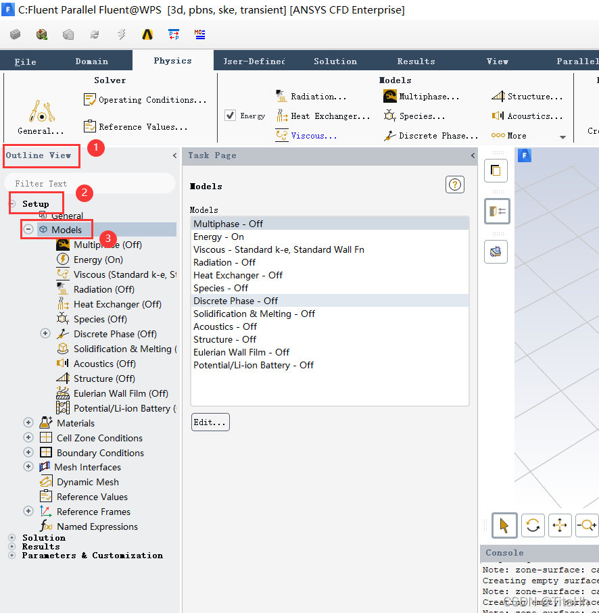Viewport: 599px width, 613px height.
Task: Open Structure model from ribbon
Action: pyautogui.click(x=527, y=96)
